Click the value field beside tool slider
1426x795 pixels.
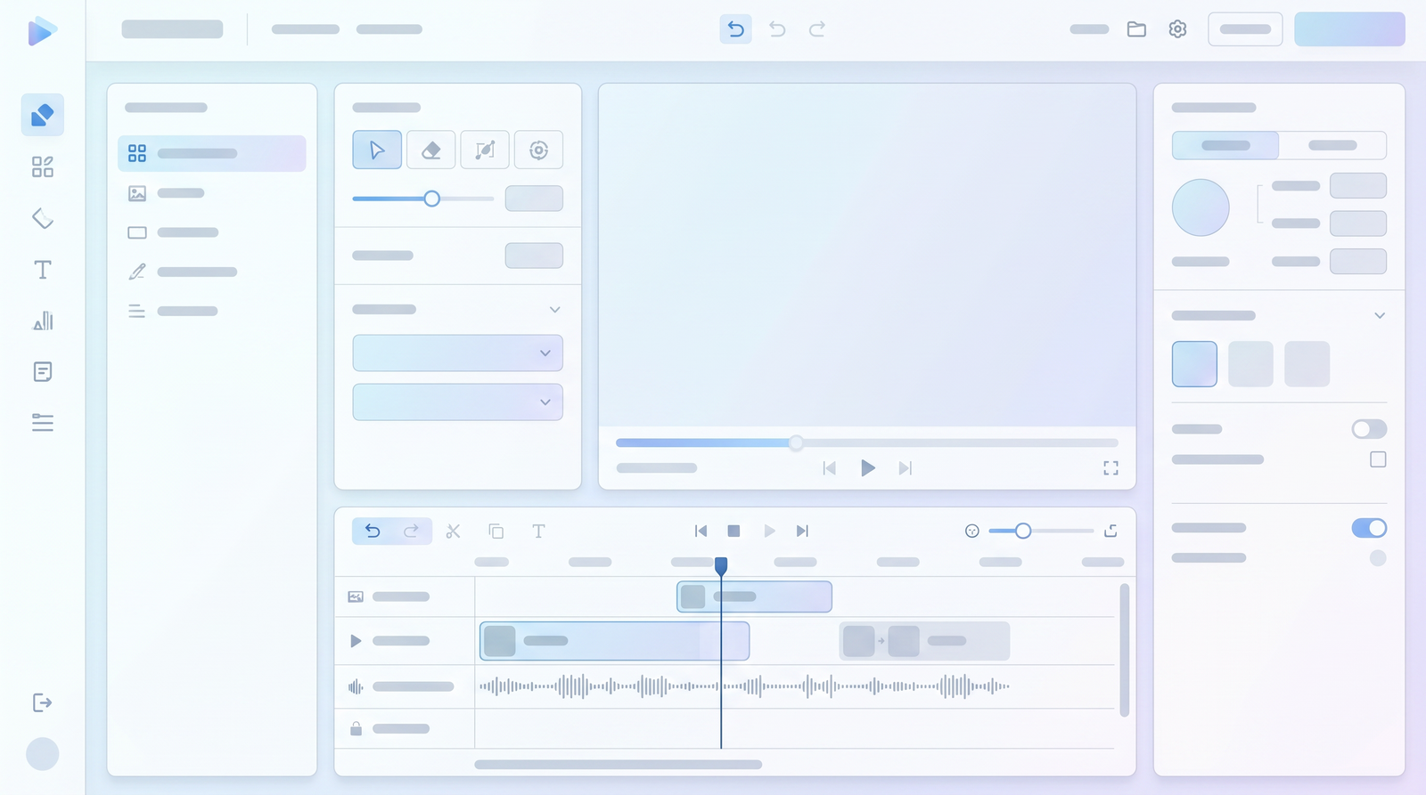[x=534, y=199]
